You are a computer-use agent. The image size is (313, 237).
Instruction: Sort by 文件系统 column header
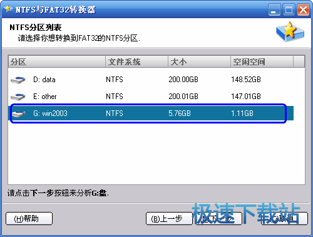136,61
